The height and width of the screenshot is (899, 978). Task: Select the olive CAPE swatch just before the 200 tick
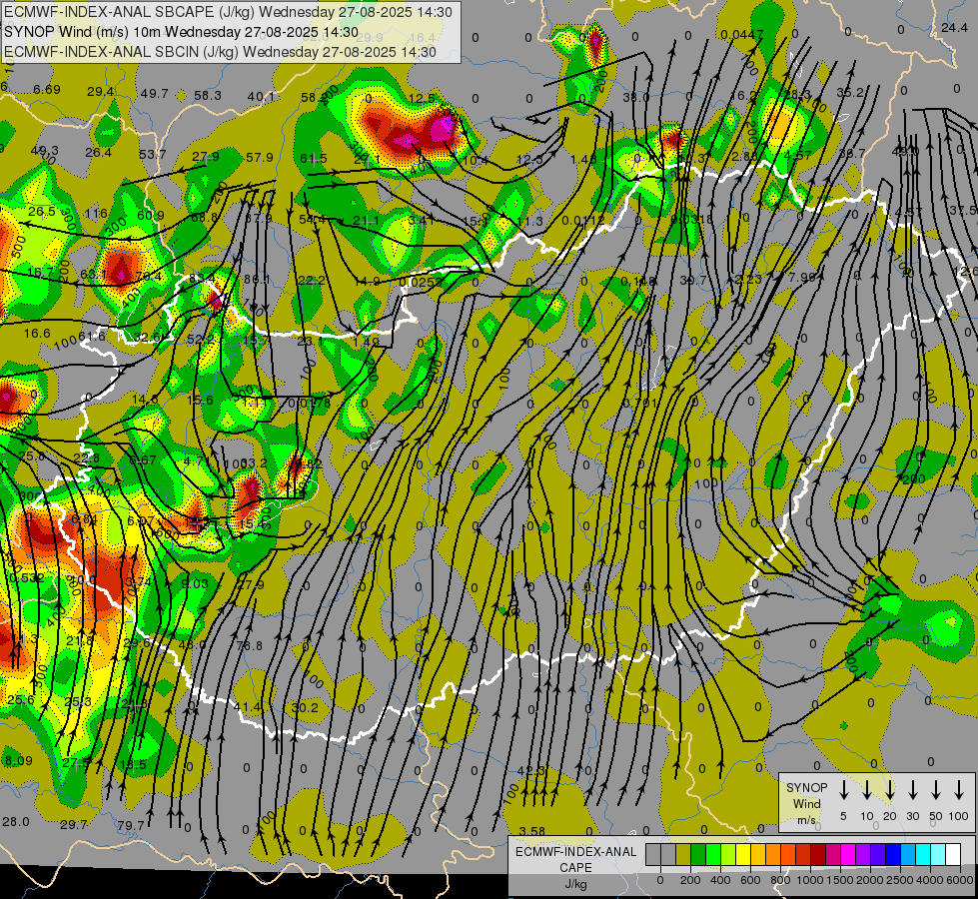(683, 854)
